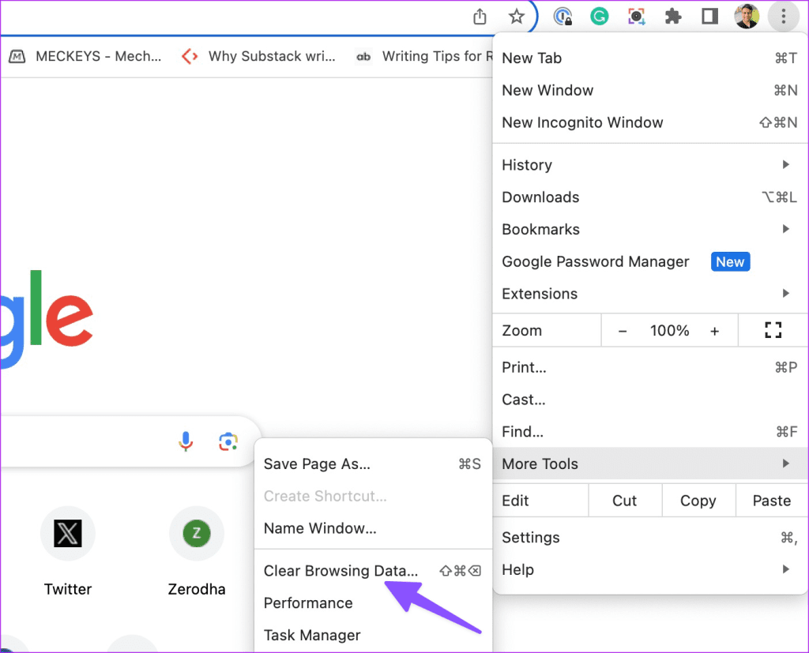Open Settings from the menu
Viewport: 809px width, 653px height.
[650, 538]
